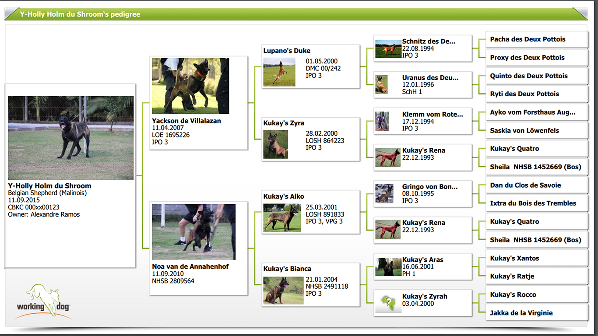Image resolution: width=598 pixels, height=336 pixels.
Task: Click the Klemm vom Rote thumbnail
Action: [382, 121]
